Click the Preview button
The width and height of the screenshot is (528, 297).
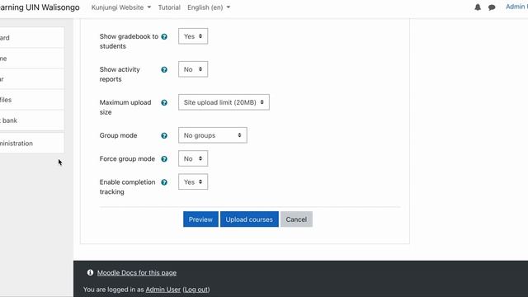[200, 219]
